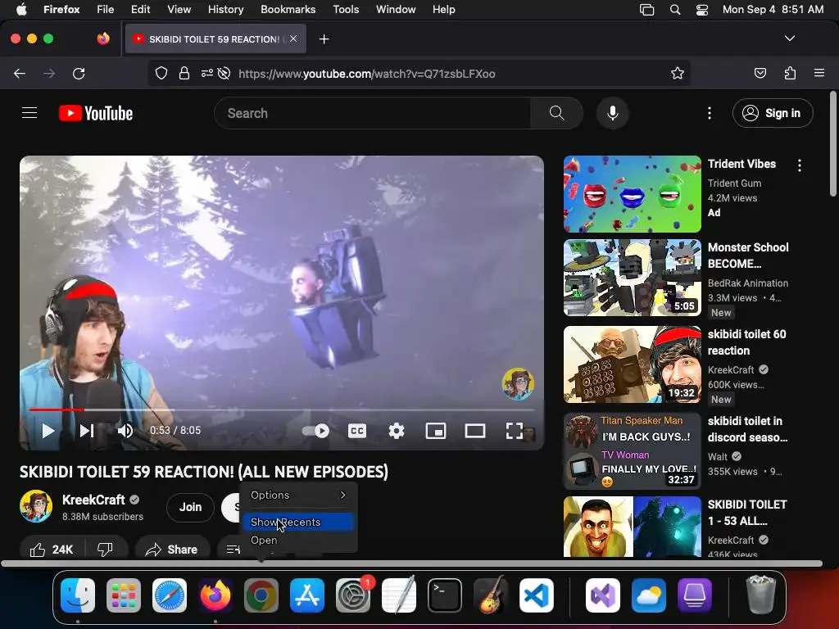This screenshot has width=839, height=629.
Task: Open KreekCraft channel name link
Action: pyautogui.click(x=93, y=500)
